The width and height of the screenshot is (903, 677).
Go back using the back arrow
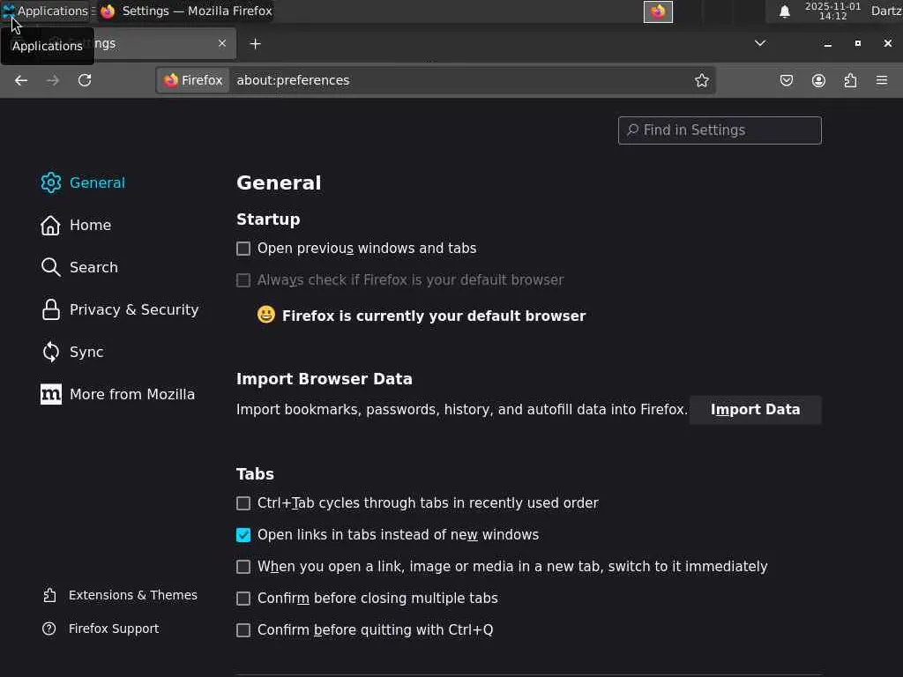click(21, 80)
